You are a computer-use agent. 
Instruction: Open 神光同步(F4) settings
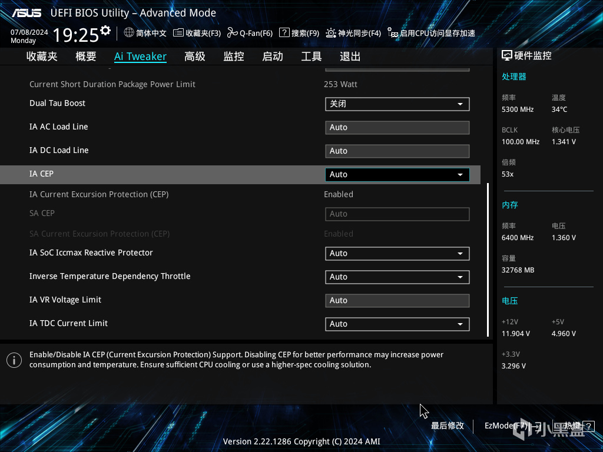(360, 33)
